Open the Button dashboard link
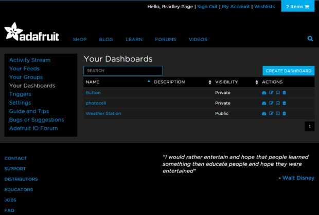The height and width of the screenshot is (215, 319). coord(93,92)
